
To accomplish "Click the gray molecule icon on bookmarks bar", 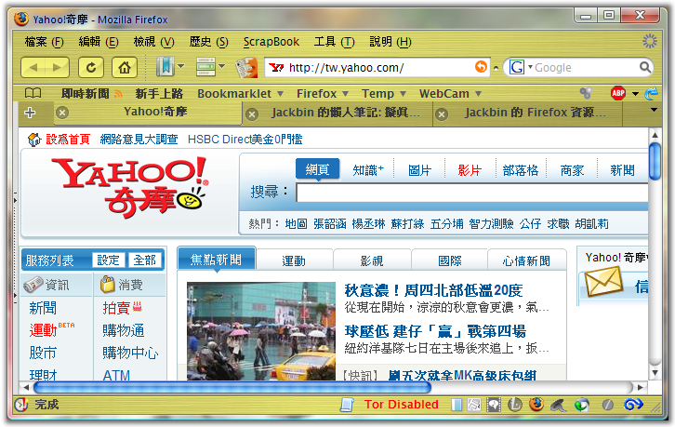I will (586, 93).
